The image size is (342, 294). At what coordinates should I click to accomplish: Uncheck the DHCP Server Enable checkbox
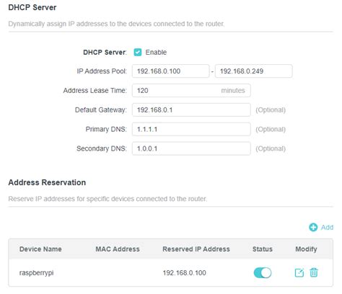tap(138, 52)
